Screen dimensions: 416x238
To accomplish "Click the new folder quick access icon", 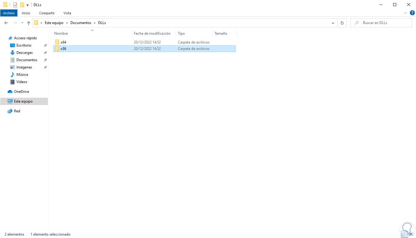I will point(22,5).
